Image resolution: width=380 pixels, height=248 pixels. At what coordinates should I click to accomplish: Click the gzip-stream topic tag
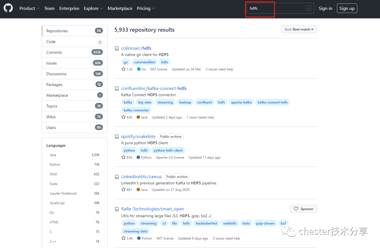pos(265,223)
